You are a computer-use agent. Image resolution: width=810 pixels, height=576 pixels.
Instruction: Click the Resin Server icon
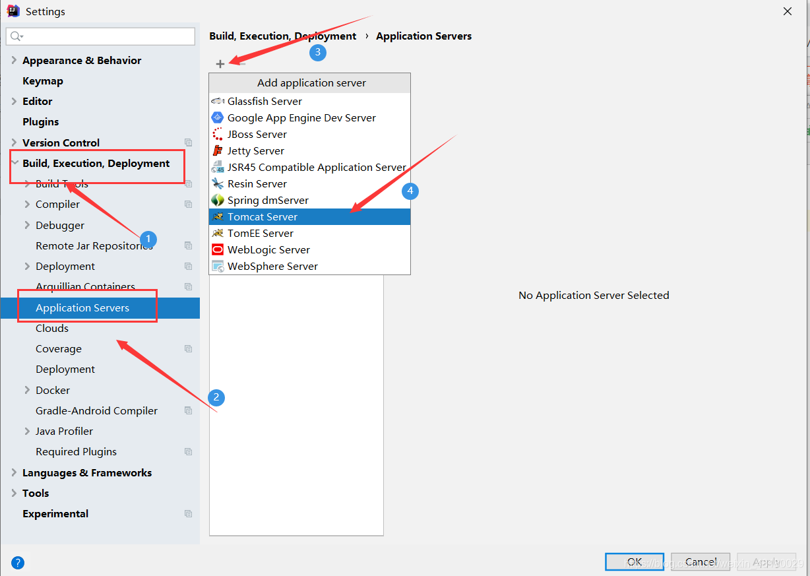tap(218, 183)
